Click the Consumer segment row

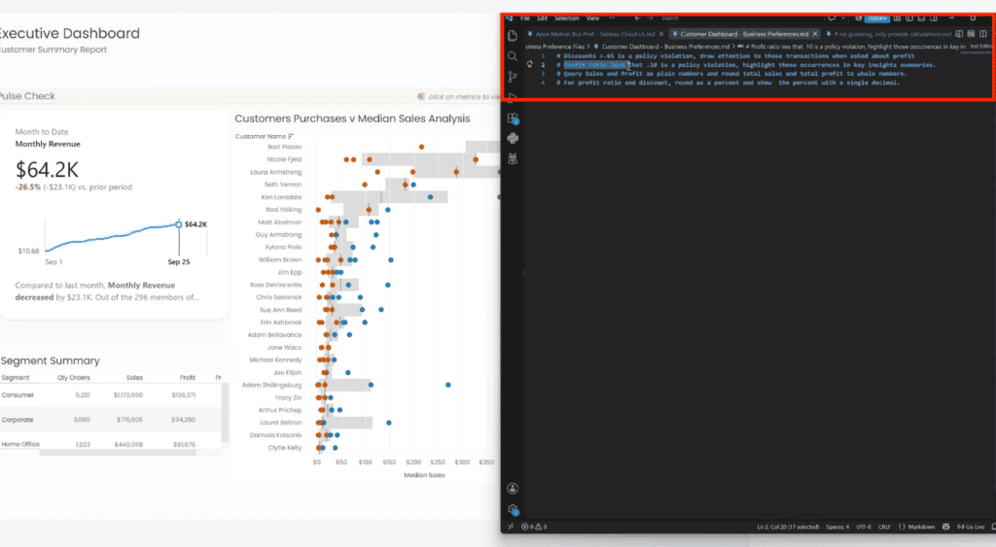click(111, 394)
